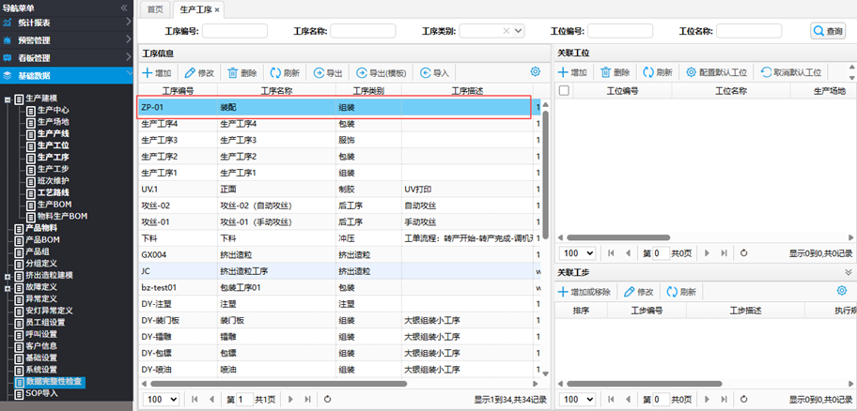Switch to the 首页 tab
Viewport: 857px width, 411px height.
point(155,9)
